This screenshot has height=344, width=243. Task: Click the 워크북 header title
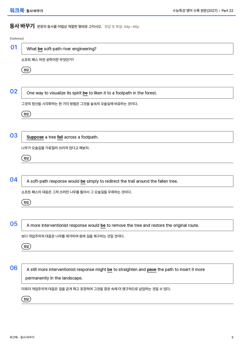click(17, 10)
